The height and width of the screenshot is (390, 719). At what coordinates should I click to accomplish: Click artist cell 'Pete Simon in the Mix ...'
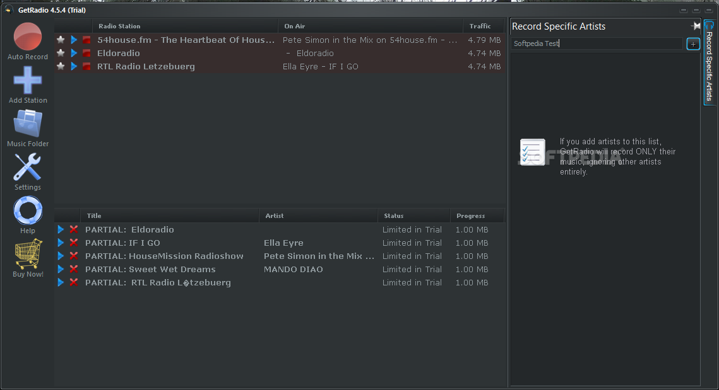point(319,256)
